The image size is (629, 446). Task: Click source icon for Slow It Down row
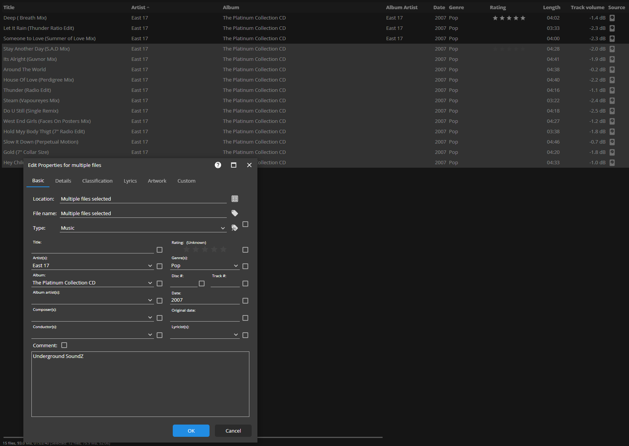(612, 142)
